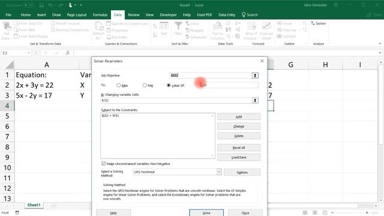384x216 pixels.
Task: Expand the formula bar
Action: coord(380,53)
